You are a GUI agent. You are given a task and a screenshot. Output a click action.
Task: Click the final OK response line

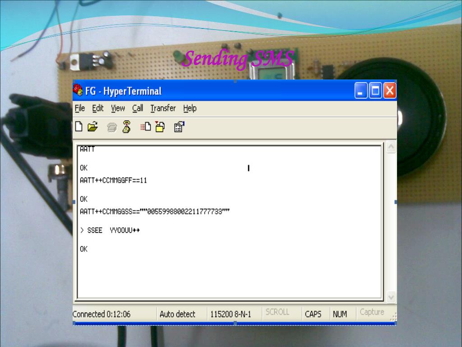(83, 249)
